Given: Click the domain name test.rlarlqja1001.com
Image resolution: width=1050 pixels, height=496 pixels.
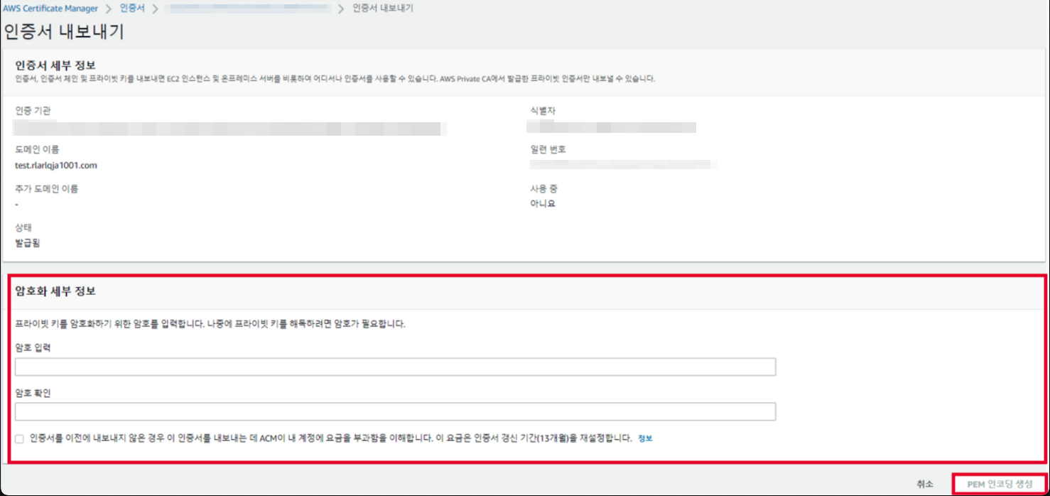Looking at the screenshot, I should click(56, 166).
